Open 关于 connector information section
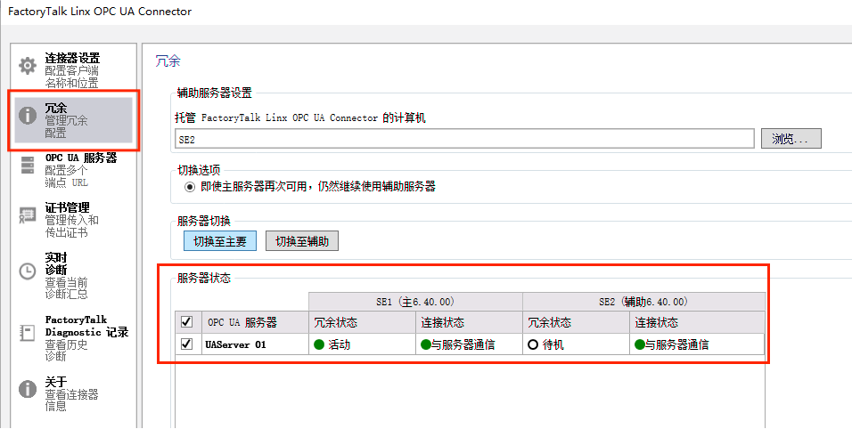 tap(73, 393)
